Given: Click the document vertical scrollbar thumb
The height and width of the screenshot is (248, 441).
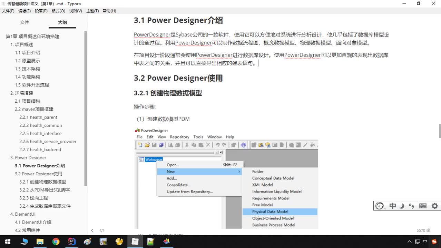Looking at the screenshot, I should point(440,131).
